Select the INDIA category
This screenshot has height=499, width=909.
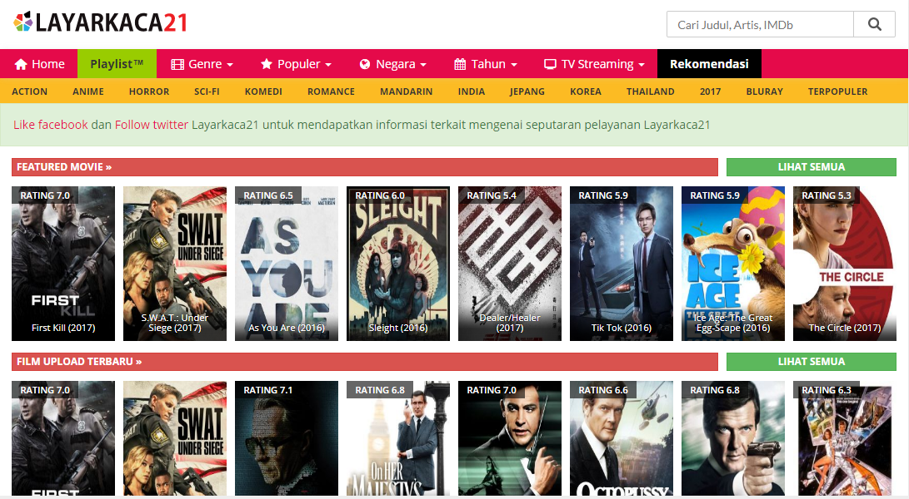pyautogui.click(x=472, y=91)
